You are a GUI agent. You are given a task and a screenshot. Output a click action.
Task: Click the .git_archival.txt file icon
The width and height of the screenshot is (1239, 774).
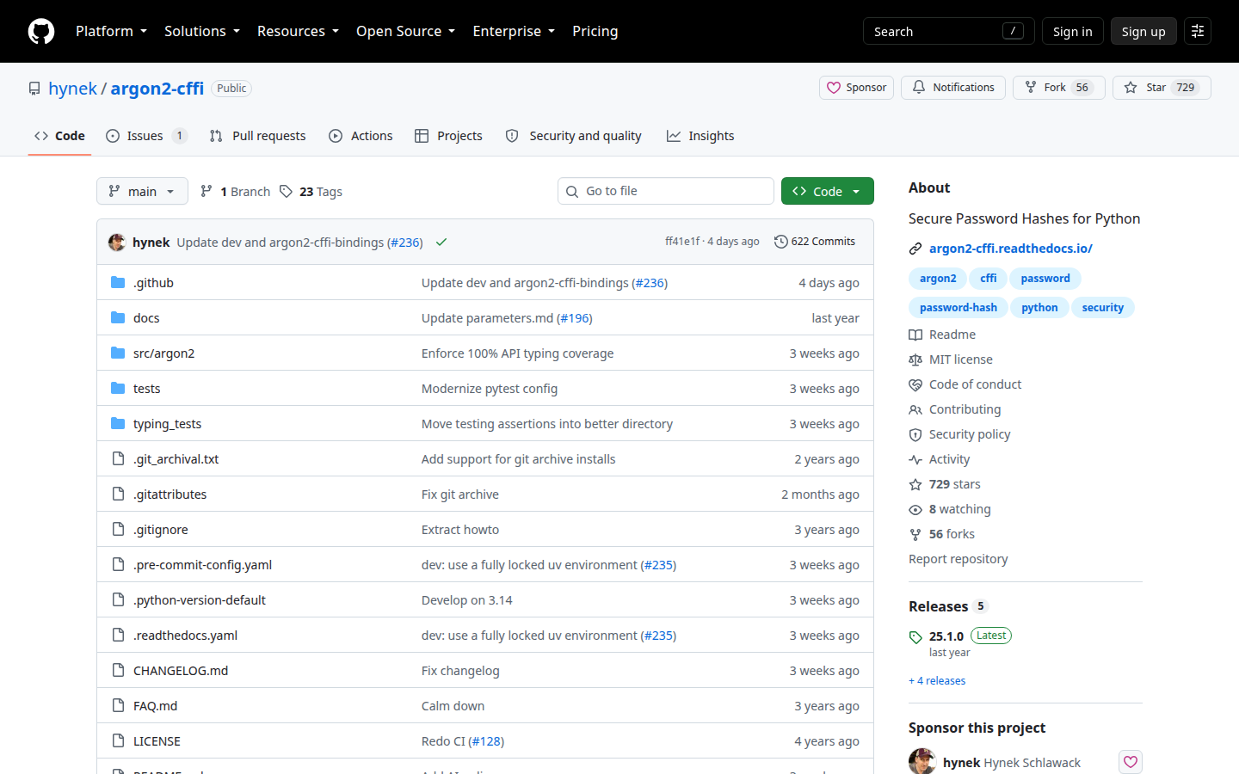tap(118, 458)
